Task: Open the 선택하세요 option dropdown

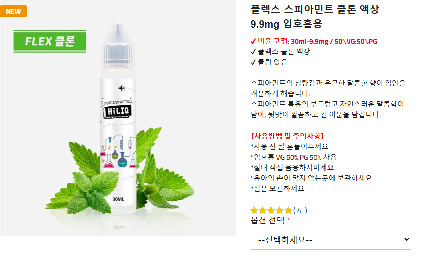Action: pyautogui.click(x=331, y=239)
